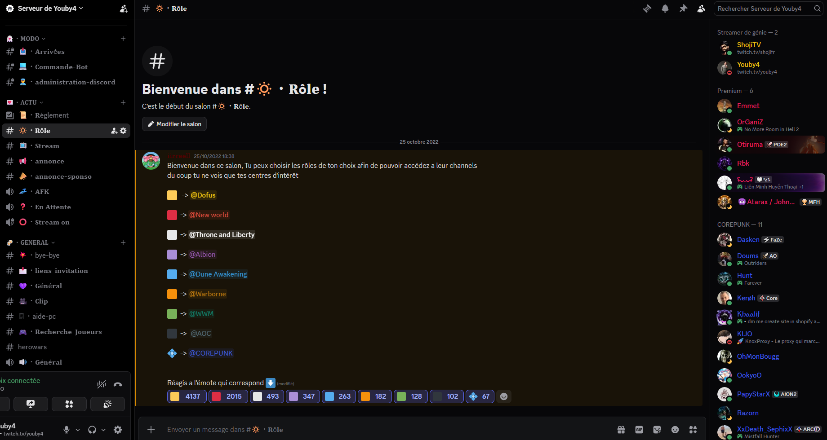Toggle orange square reaction with 182

pos(375,396)
